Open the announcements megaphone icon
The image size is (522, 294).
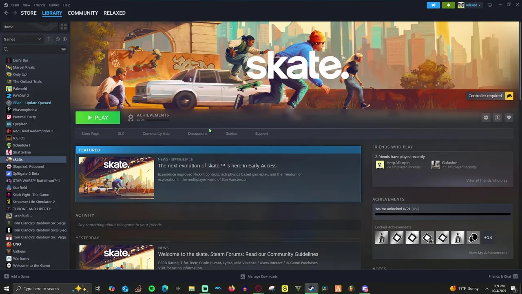coord(433,5)
